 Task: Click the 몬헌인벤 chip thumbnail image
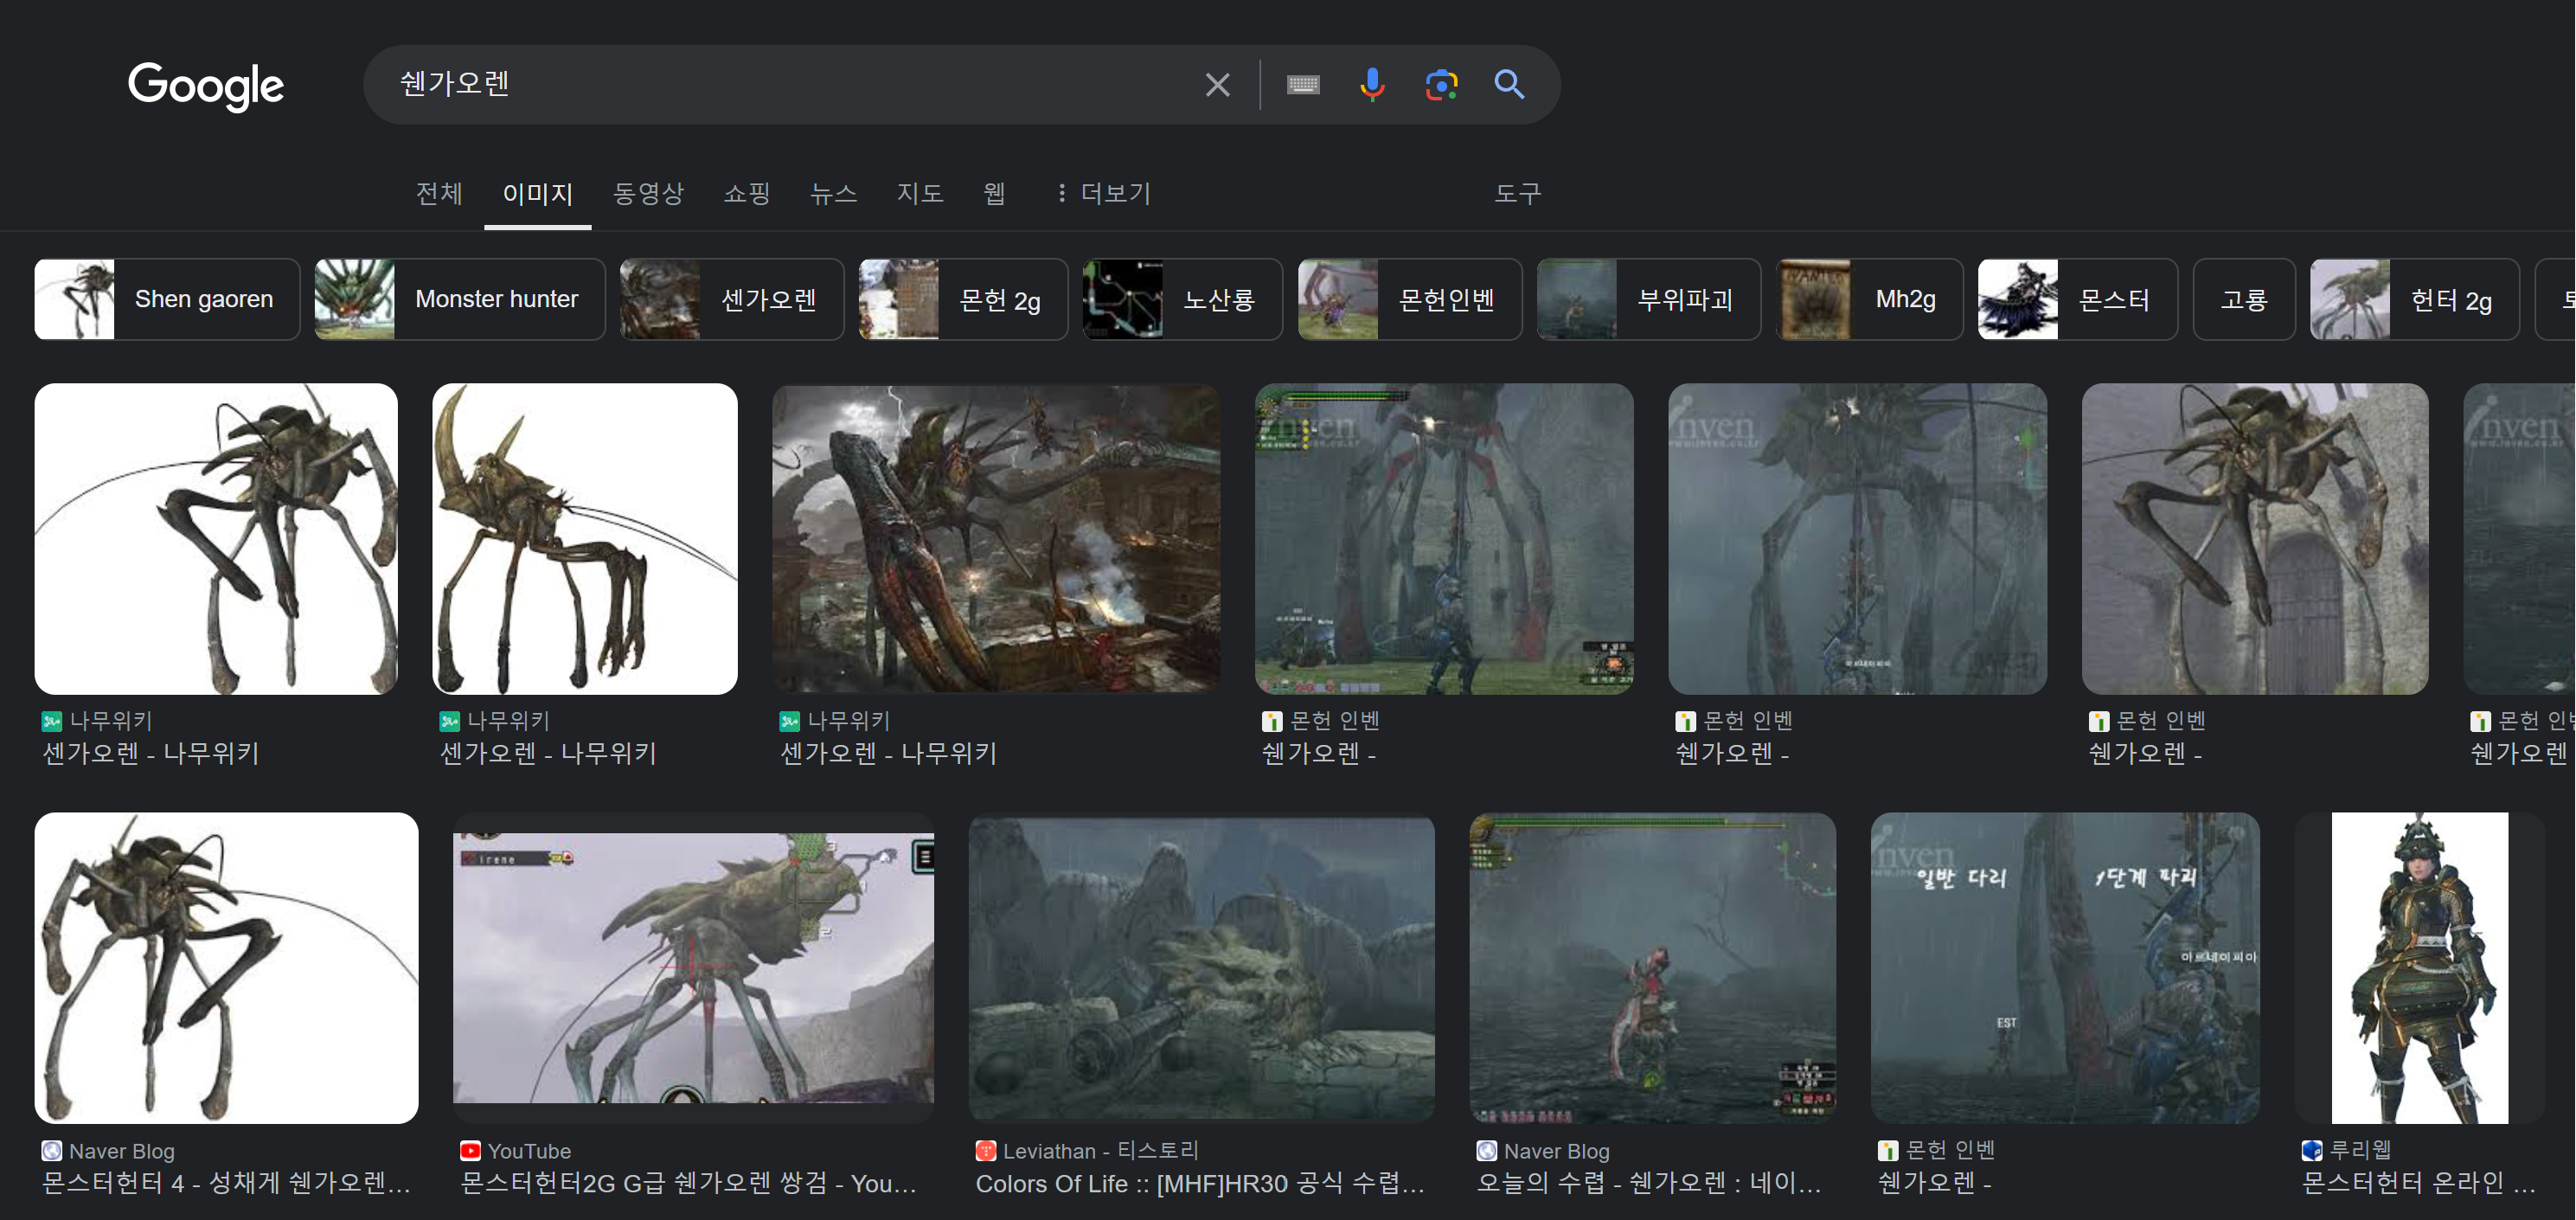(x=1338, y=299)
